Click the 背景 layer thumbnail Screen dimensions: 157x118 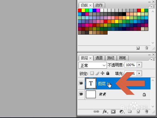pyautogui.click(x=91, y=94)
